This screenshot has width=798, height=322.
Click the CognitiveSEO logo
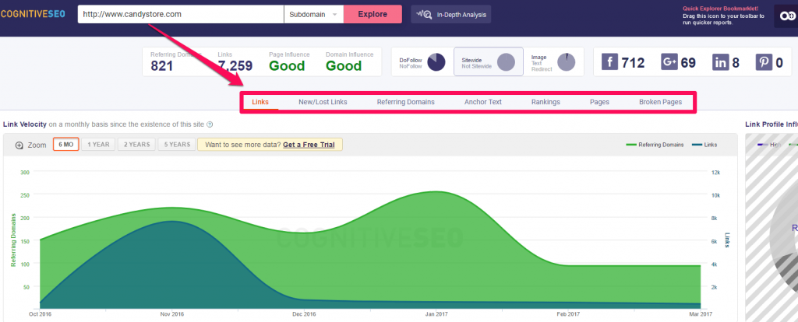pyautogui.click(x=33, y=14)
